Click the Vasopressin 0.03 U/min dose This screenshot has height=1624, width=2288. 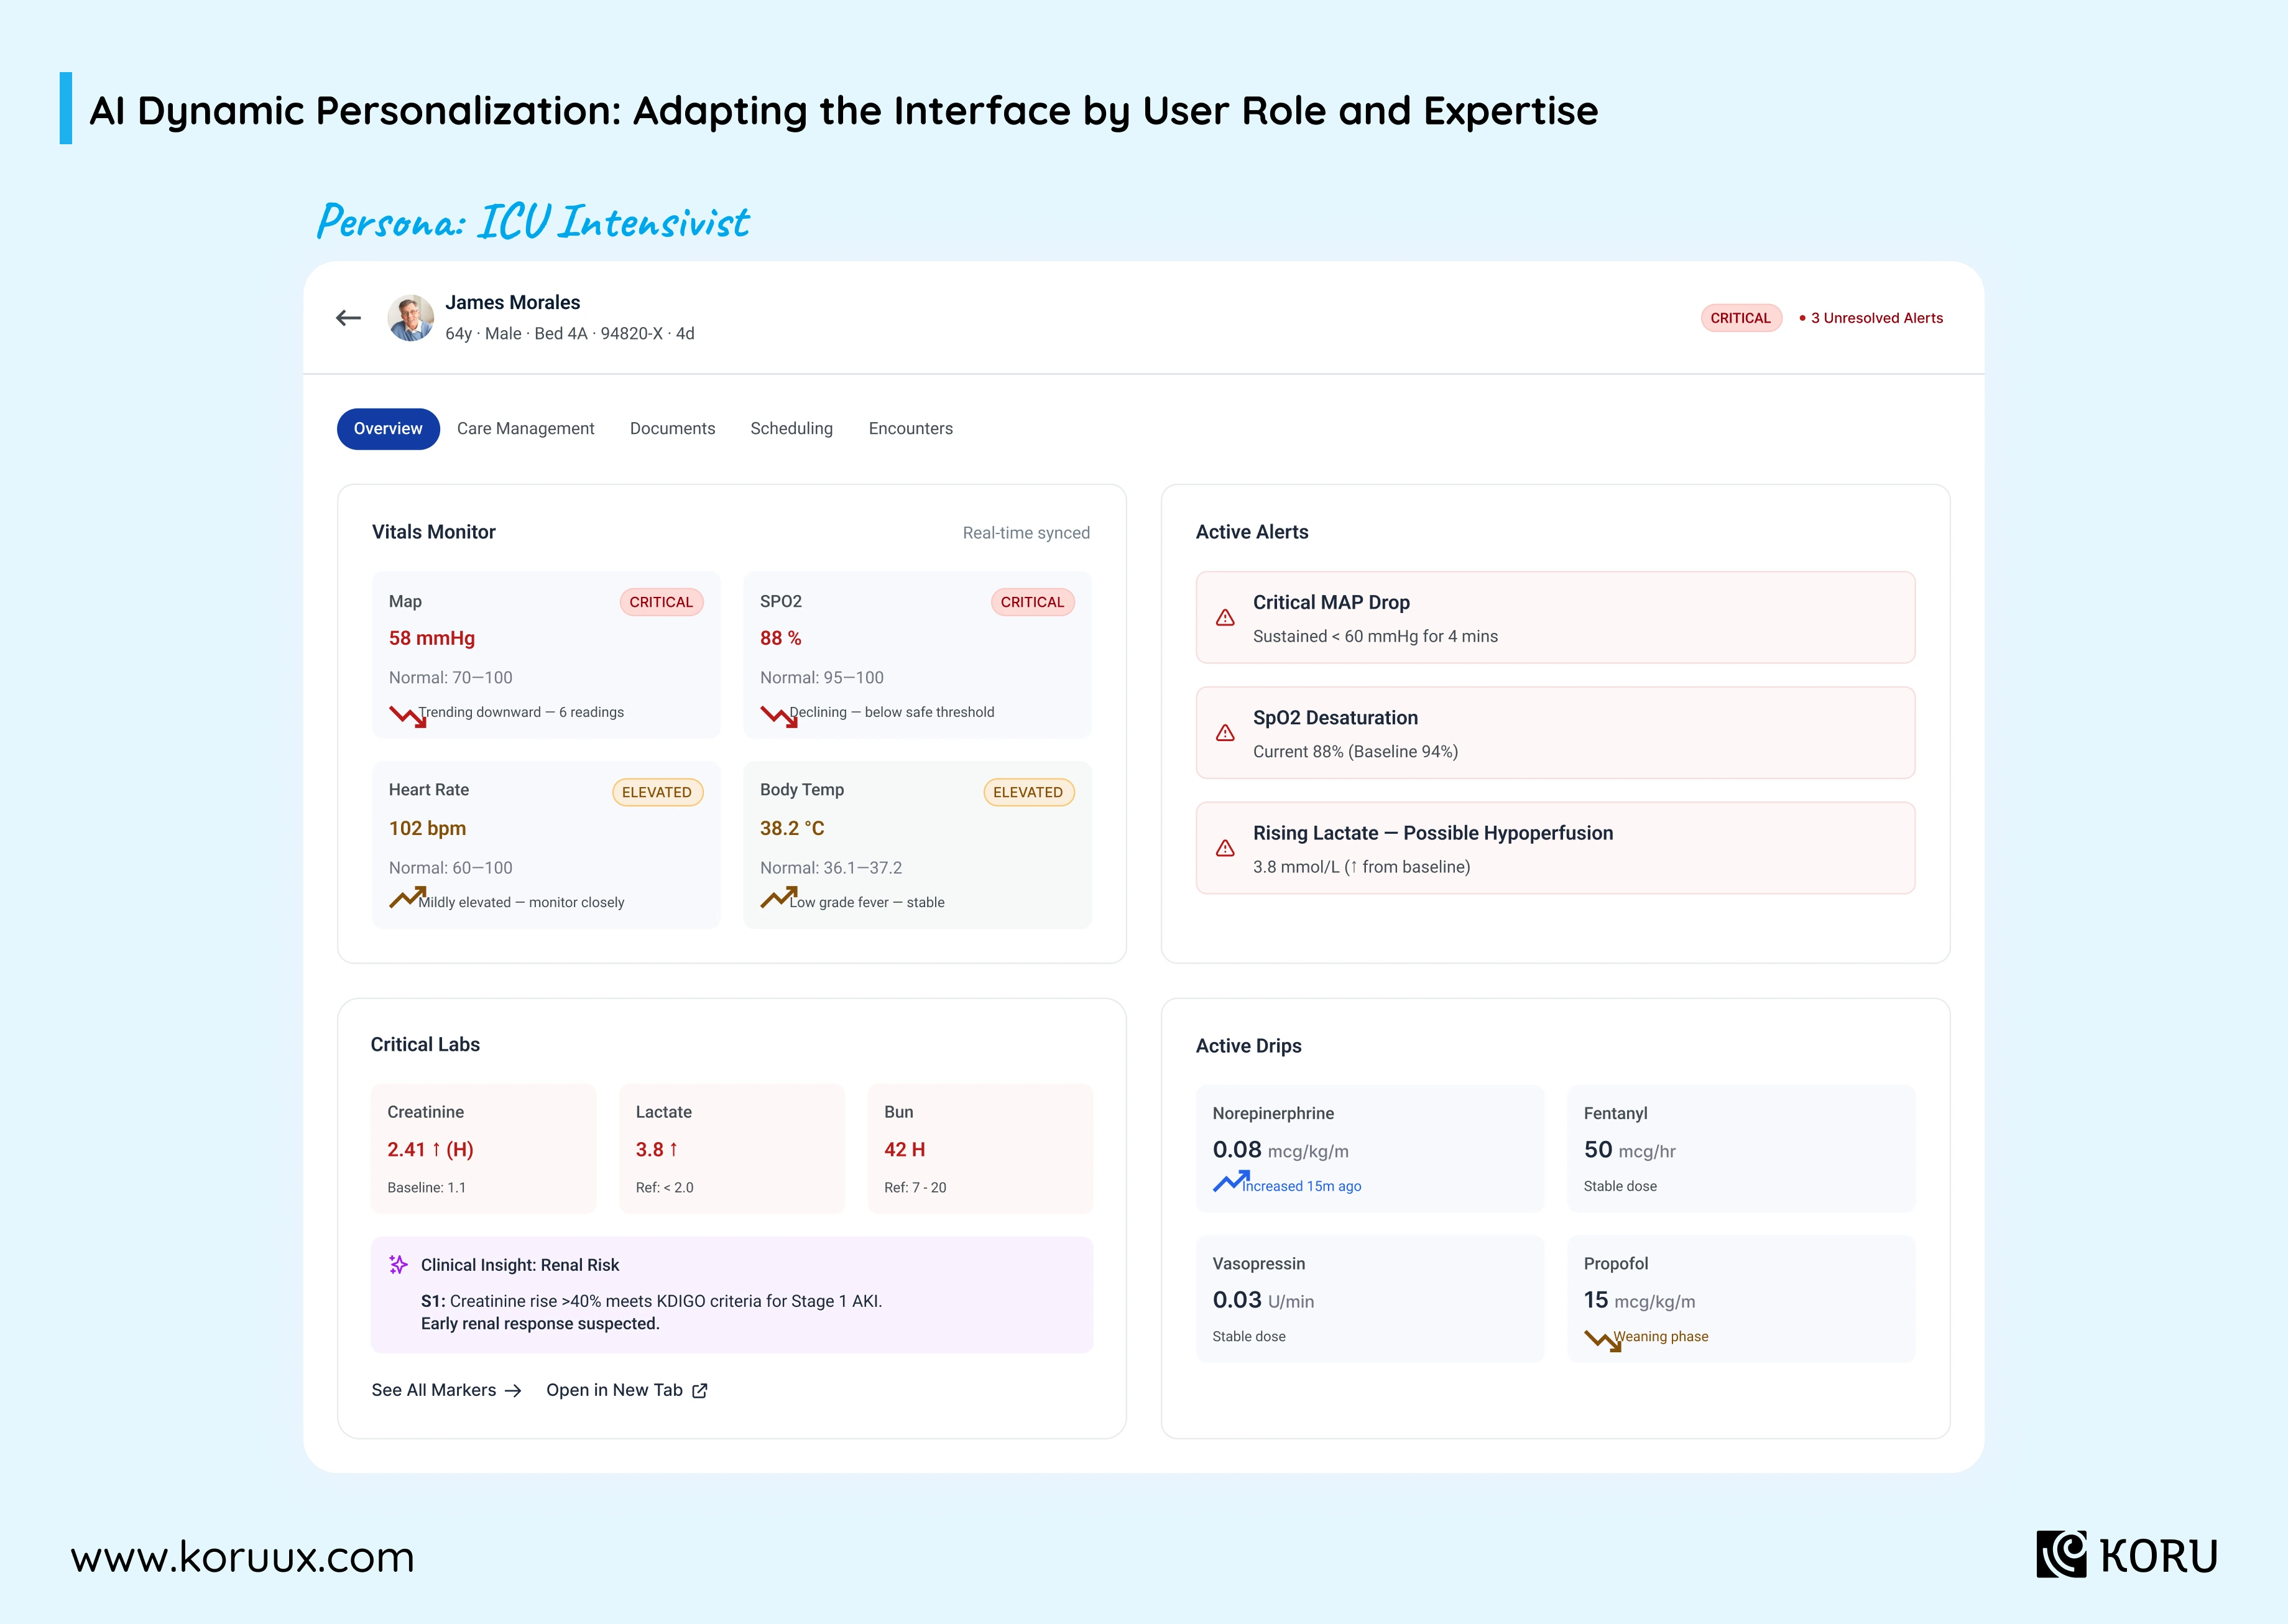[1263, 1300]
